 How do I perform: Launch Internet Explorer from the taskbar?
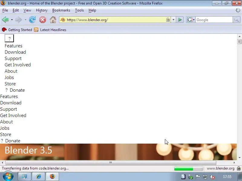pyautogui.click(x=39, y=176)
